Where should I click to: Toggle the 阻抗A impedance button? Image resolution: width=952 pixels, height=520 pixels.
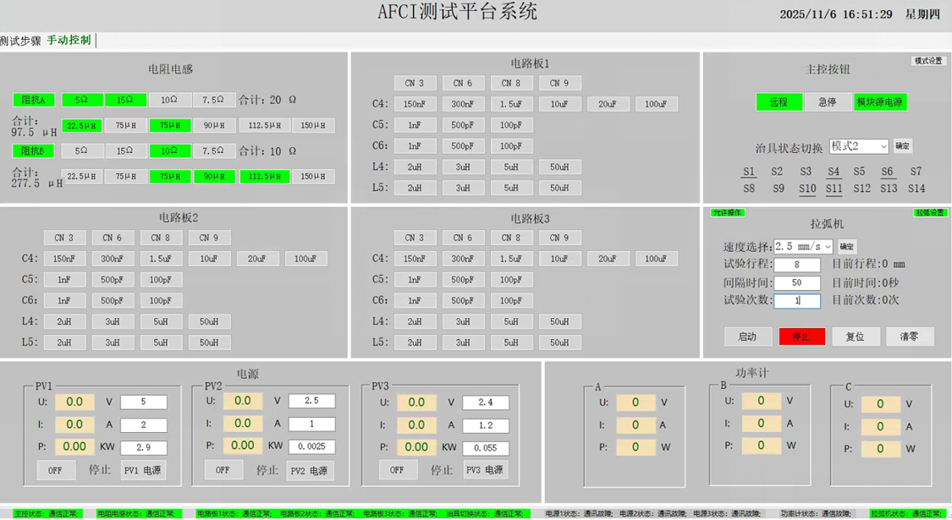(x=36, y=100)
